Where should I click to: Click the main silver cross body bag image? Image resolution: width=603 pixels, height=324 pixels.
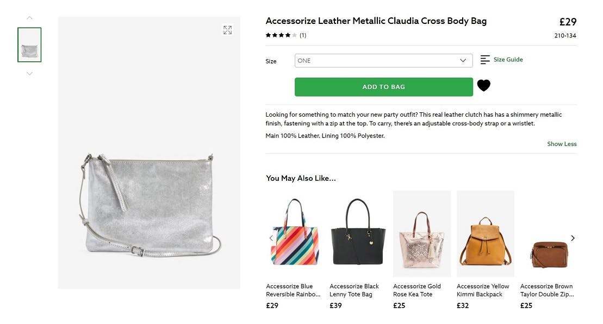pyautogui.click(x=149, y=206)
